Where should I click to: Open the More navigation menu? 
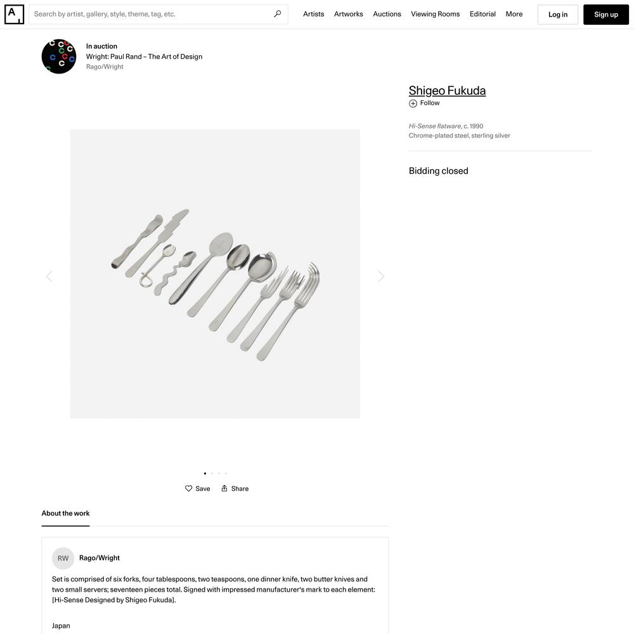pyautogui.click(x=514, y=14)
